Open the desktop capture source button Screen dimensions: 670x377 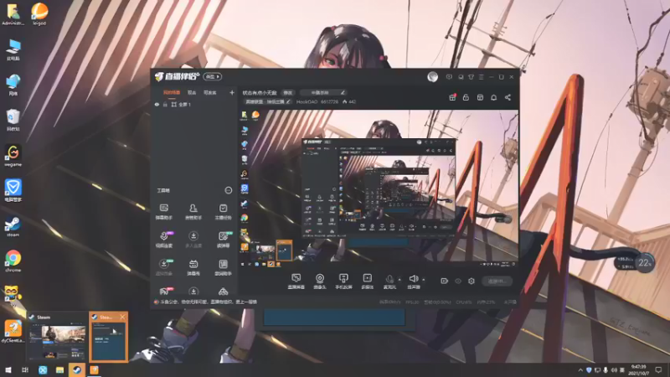(x=296, y=281)
